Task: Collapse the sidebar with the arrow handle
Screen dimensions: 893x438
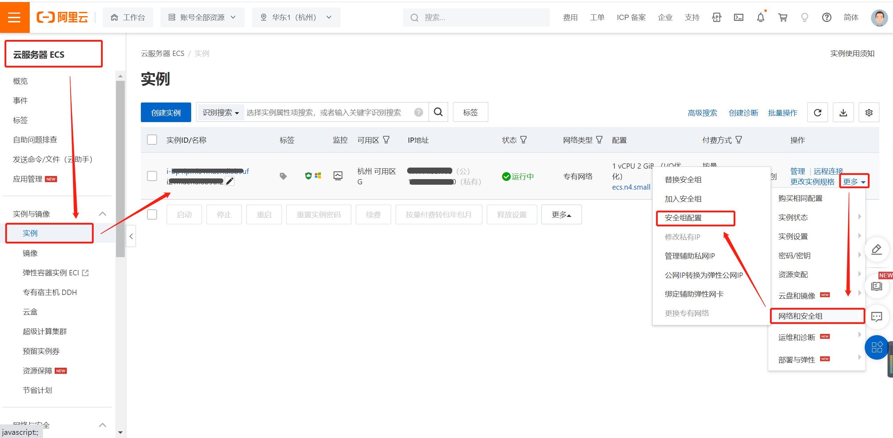Action: pyautogui.click(x=131, y=236)
